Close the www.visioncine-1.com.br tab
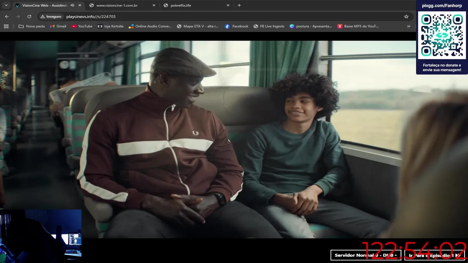 [154, 5]
